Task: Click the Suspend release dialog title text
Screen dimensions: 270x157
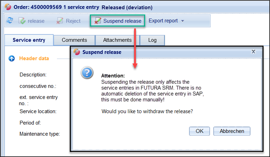Action: (x=102, y=52)
